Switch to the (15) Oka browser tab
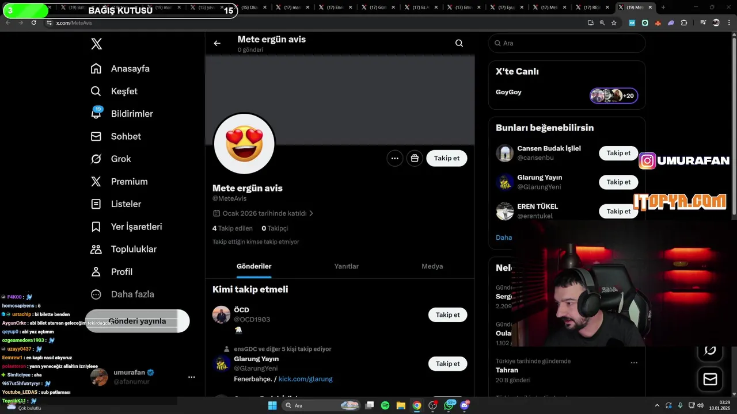 point(250,7)
